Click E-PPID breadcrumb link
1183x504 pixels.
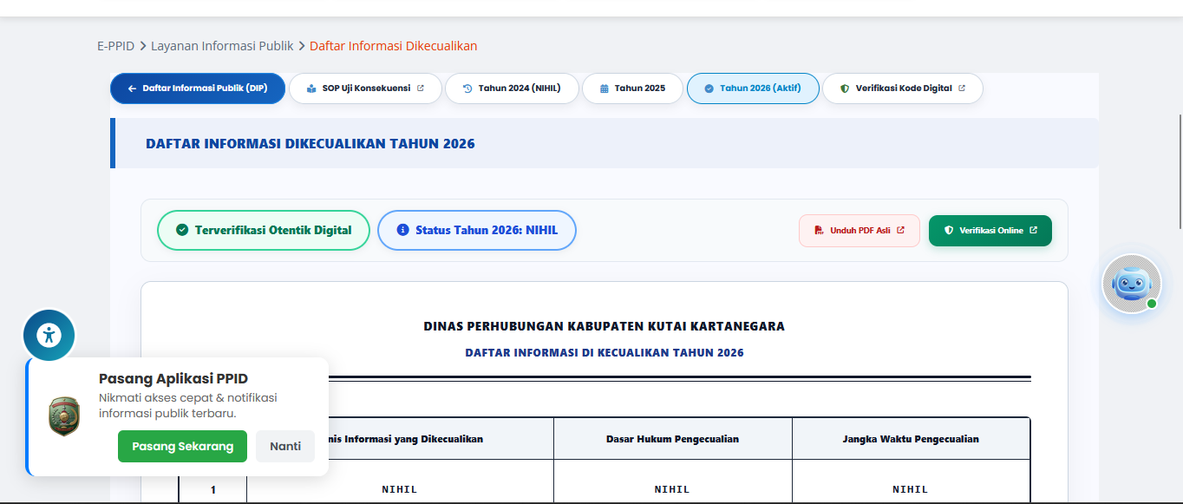click(115, 46)
